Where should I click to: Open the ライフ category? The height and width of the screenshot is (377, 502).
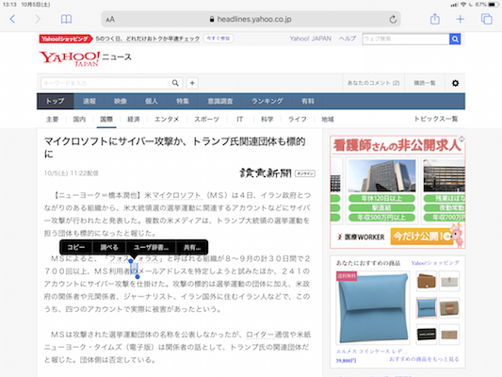click(298, 119)
